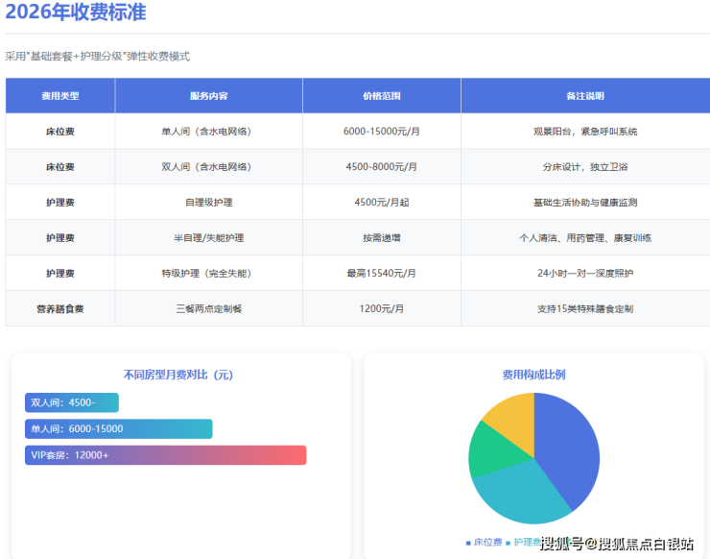Click the 费用构成比例 chart title

(533, 375)
